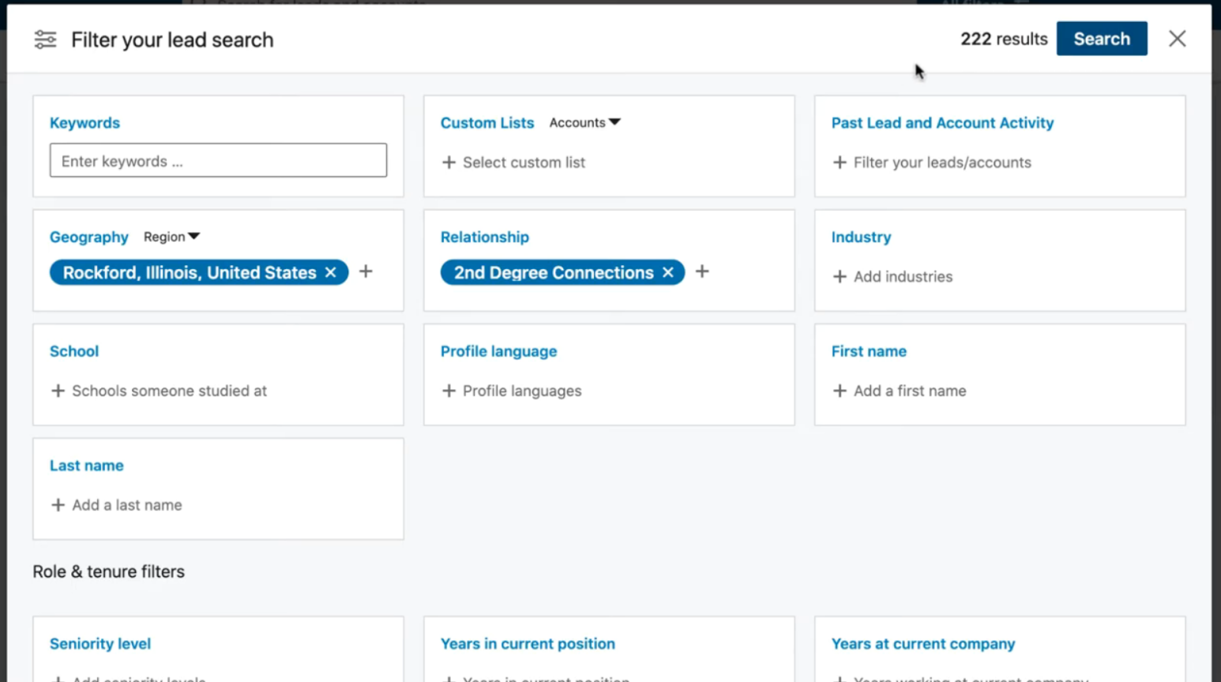Click Profile languages option
1221x682 pixels.
pyautogui.click(x=522, y=391)
